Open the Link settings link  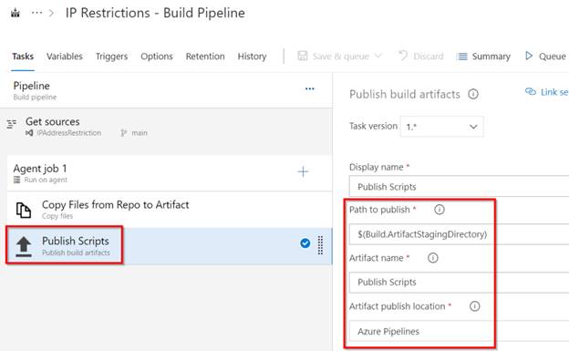(x=553, y=92)
